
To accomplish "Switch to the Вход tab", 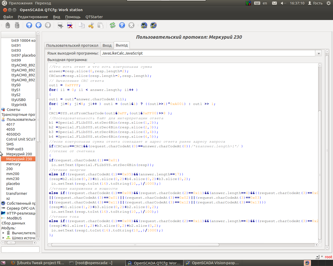I will pyautogui.click(x=107, y=45).
